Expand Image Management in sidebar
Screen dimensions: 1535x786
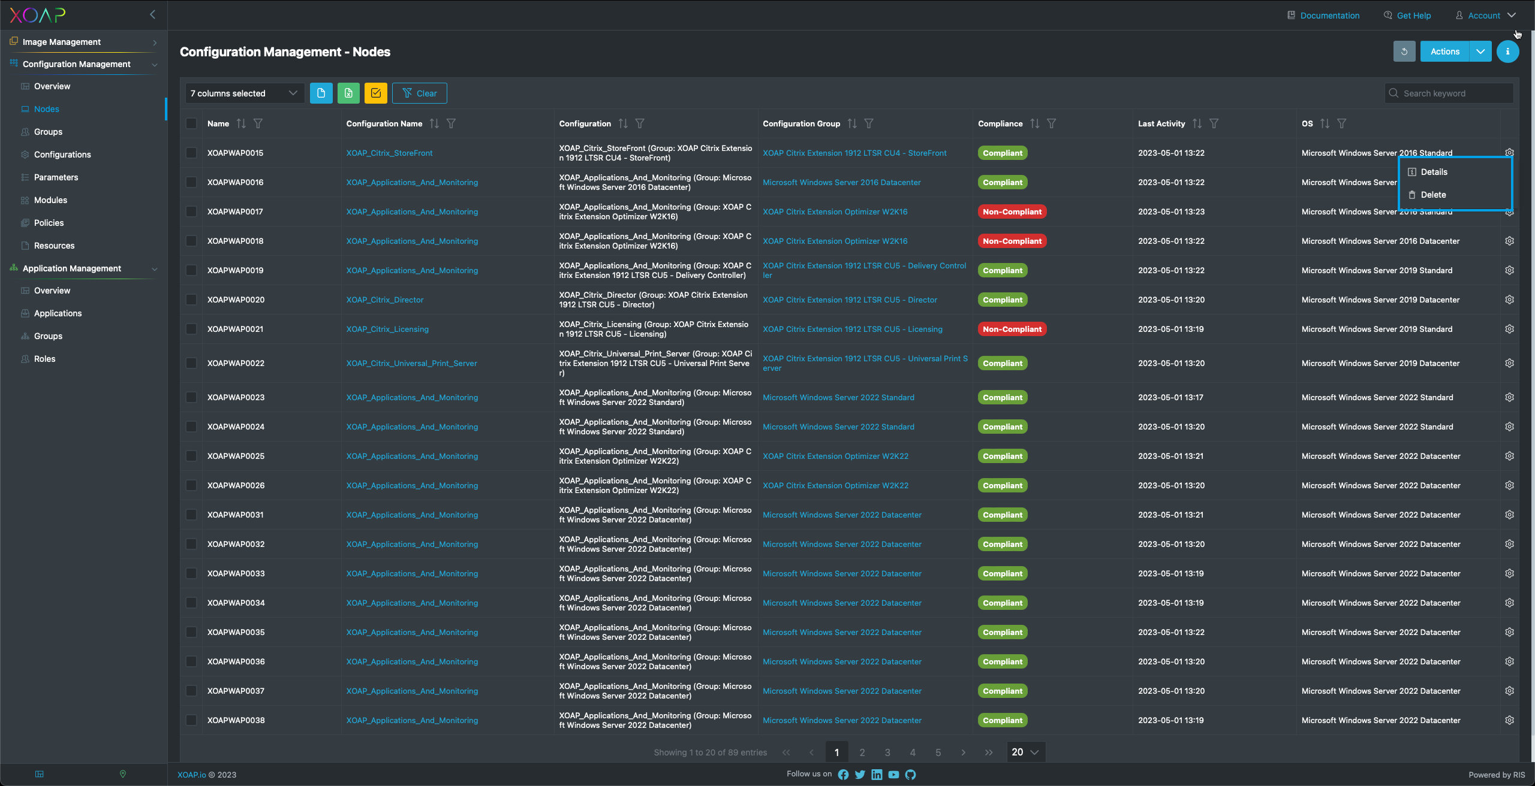[84, 42]
